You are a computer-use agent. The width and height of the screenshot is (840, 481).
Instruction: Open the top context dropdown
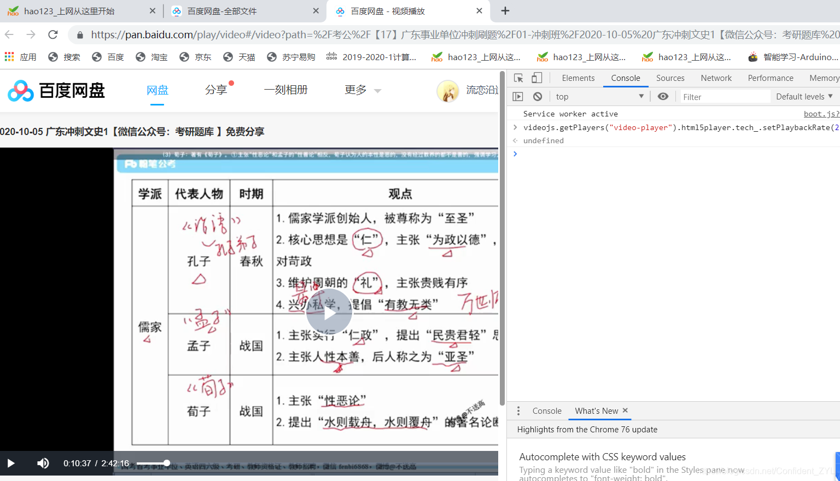pos(599,97)
